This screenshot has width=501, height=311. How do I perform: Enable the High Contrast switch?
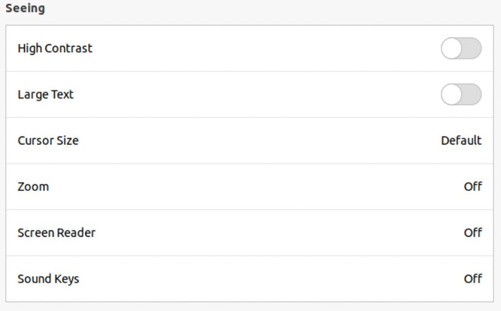[461, 48]
